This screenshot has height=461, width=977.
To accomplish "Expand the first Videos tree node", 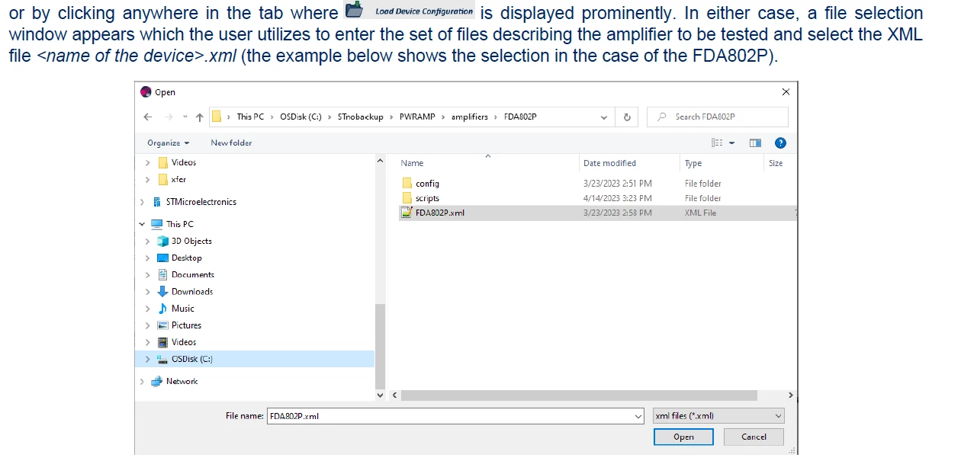I will [x=148, y=162].
